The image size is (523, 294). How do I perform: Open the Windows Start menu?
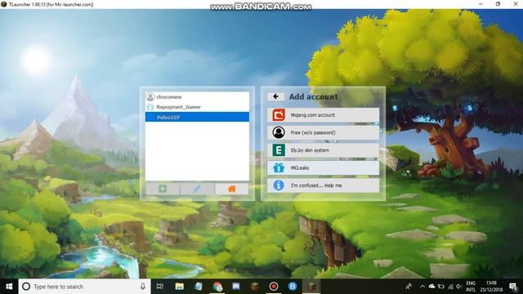point(9,287)
